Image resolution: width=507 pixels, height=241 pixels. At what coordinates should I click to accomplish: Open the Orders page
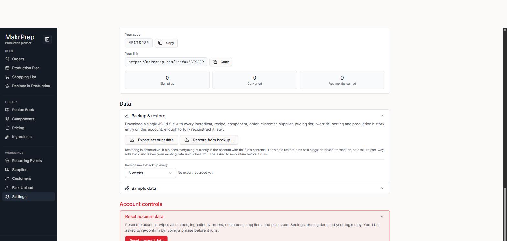28,59
